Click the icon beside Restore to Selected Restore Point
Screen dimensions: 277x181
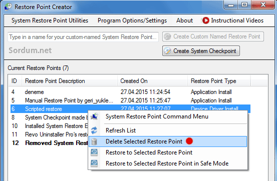pos(94,152)
